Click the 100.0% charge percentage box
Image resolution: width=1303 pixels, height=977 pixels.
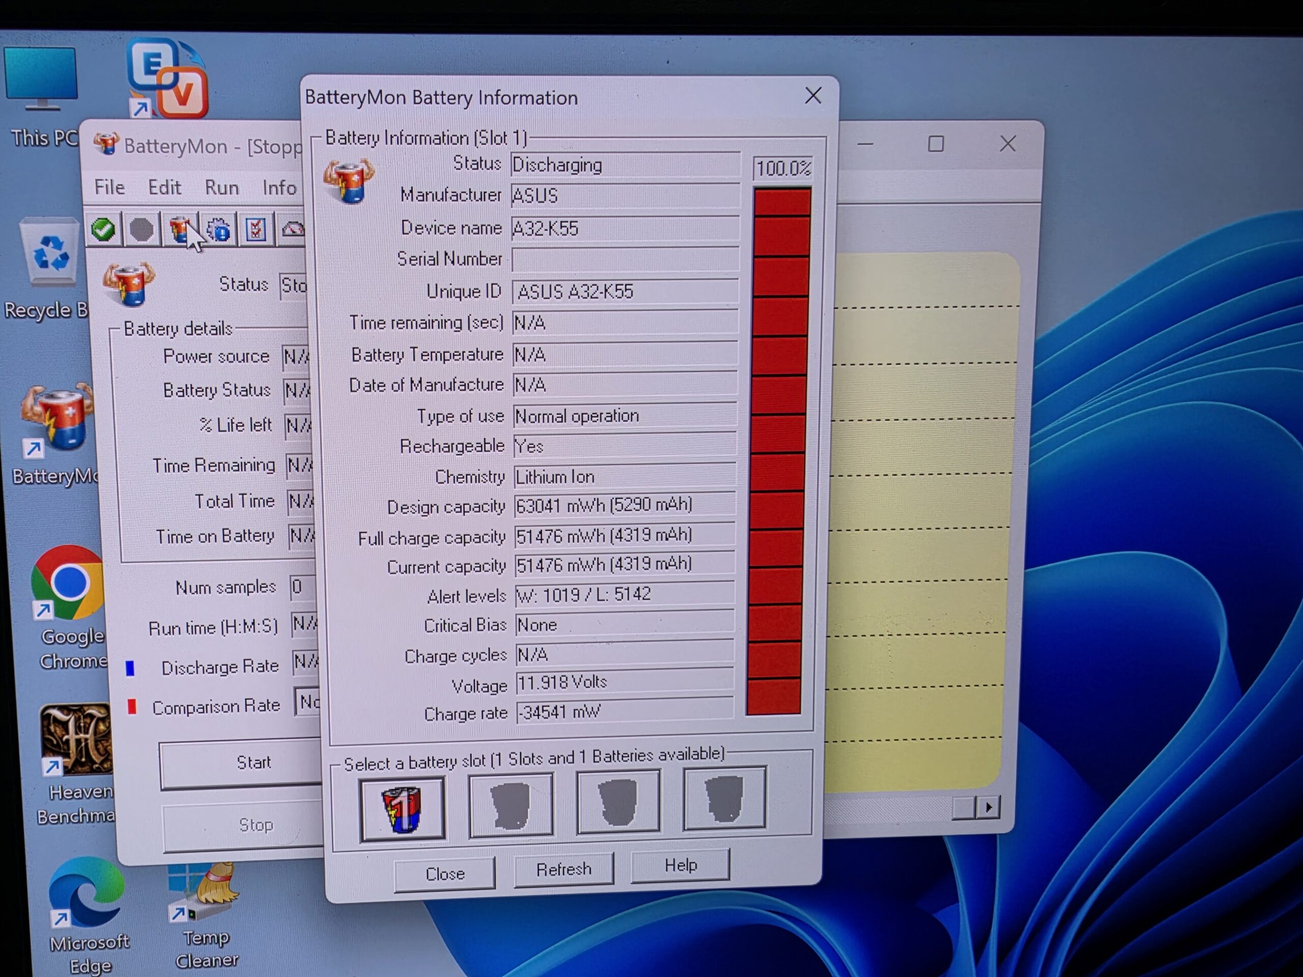pos(783,168)
